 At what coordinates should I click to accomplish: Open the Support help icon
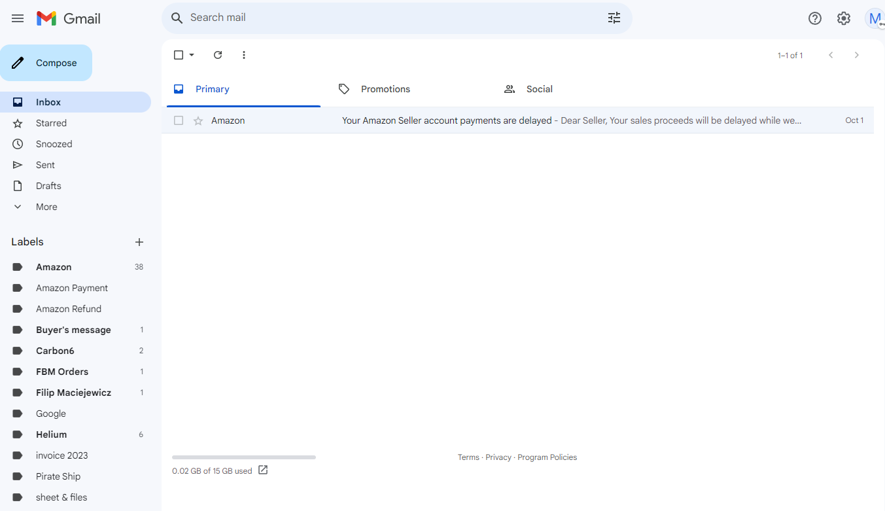(x=815, y=18)
